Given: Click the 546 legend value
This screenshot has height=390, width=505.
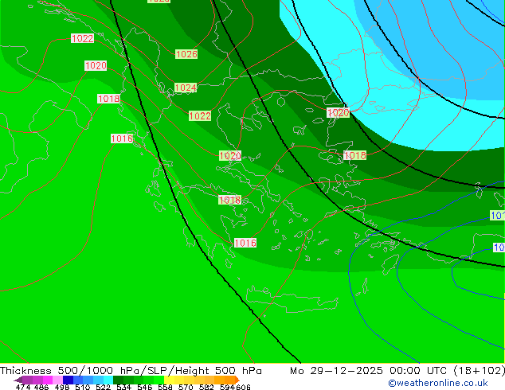Looking at the screenshot, I should pyautogui.click(x=144, y=387).
